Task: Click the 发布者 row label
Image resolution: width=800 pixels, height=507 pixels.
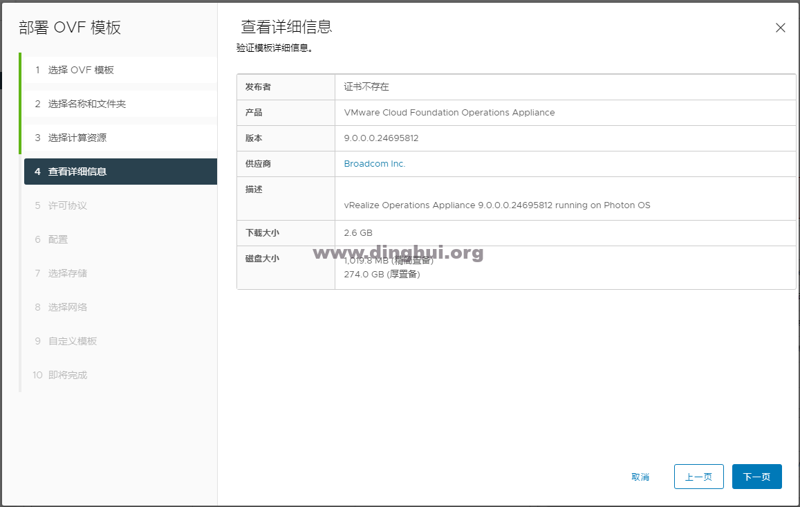Action: coord(258,86)
